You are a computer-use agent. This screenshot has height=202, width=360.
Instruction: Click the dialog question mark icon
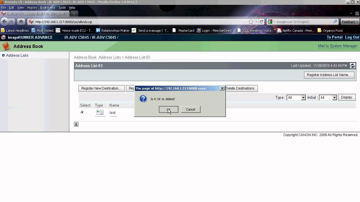click(x=143, y=99)
